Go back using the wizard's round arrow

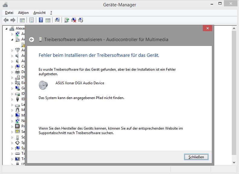(x=32, y=40)
